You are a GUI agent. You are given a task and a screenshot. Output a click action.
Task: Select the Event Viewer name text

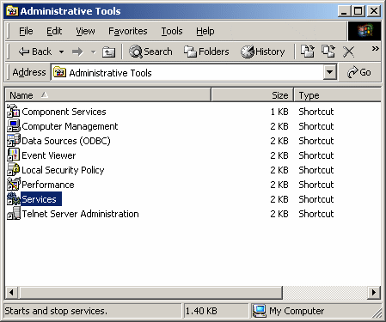(x=49, y=155)
